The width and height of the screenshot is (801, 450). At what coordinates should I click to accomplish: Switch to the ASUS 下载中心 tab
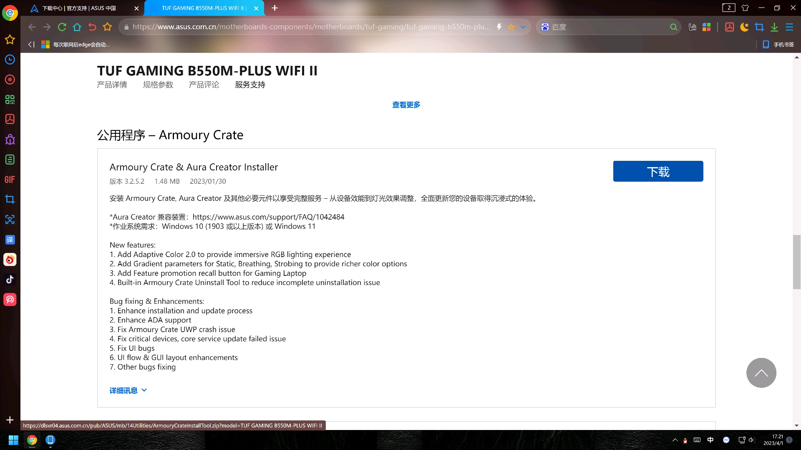click(x=79, y=8)
